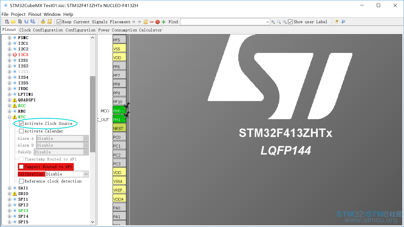Click the red minus toolbar icon
This screenshot has height=227, width=404.
152,22
